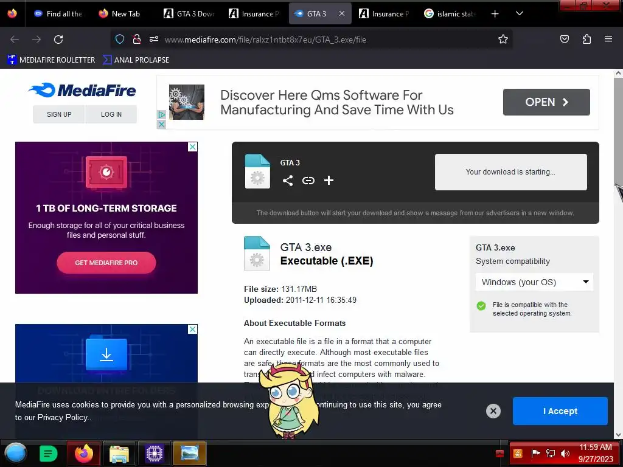Click the LOG IN button
623x467 pixels.
point(111,114)
